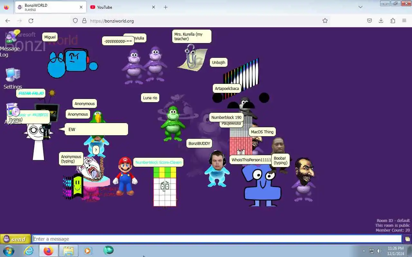Image resolution: width=412 pixels, height=257 pixels.
Task: Open the Applets disc icon
Action: pos(13,110)
